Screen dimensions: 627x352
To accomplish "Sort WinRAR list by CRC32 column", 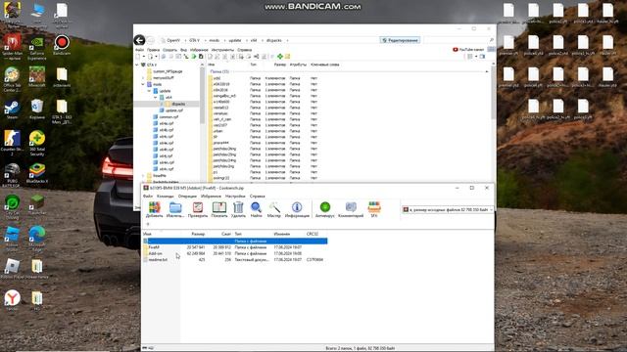I will [312, 234].
